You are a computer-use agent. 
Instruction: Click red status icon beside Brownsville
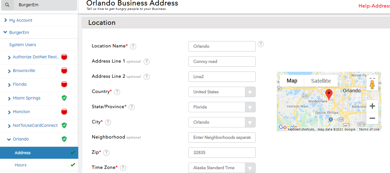(64, 71)
